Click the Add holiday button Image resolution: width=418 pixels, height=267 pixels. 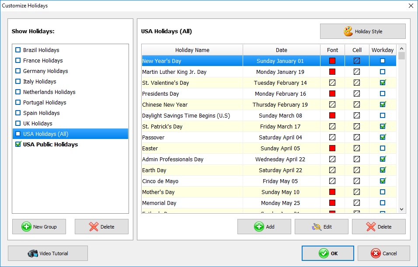264,227
